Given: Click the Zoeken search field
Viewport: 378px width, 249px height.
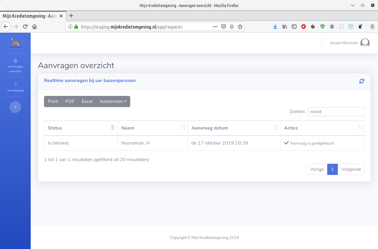Looking at the screenshot, I should [x=336, y=112].
